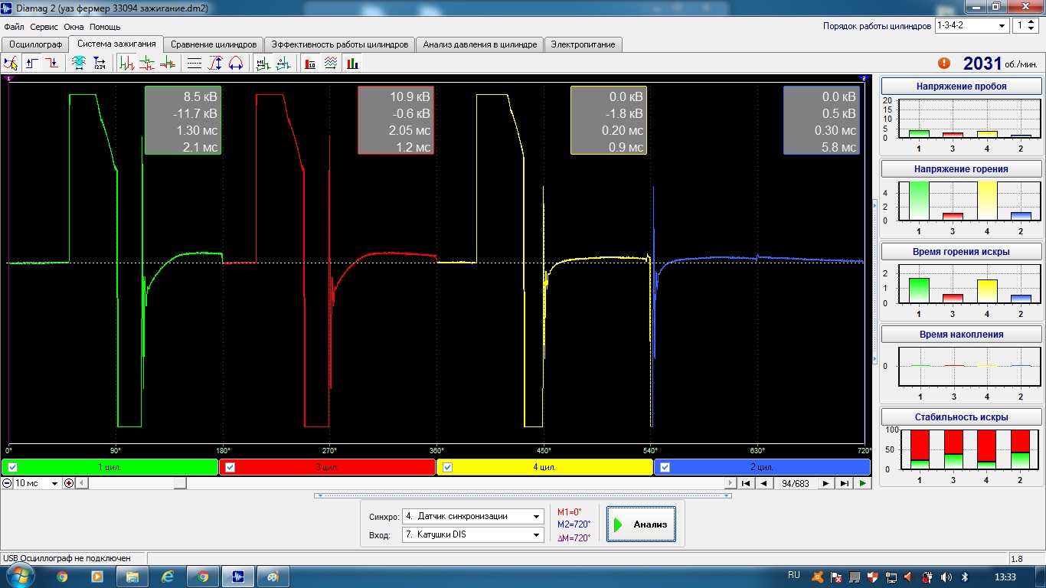Open Internet Explorer from taskbar
Image resolution: width=1046 pixels, height=588 pixels.
167,577
